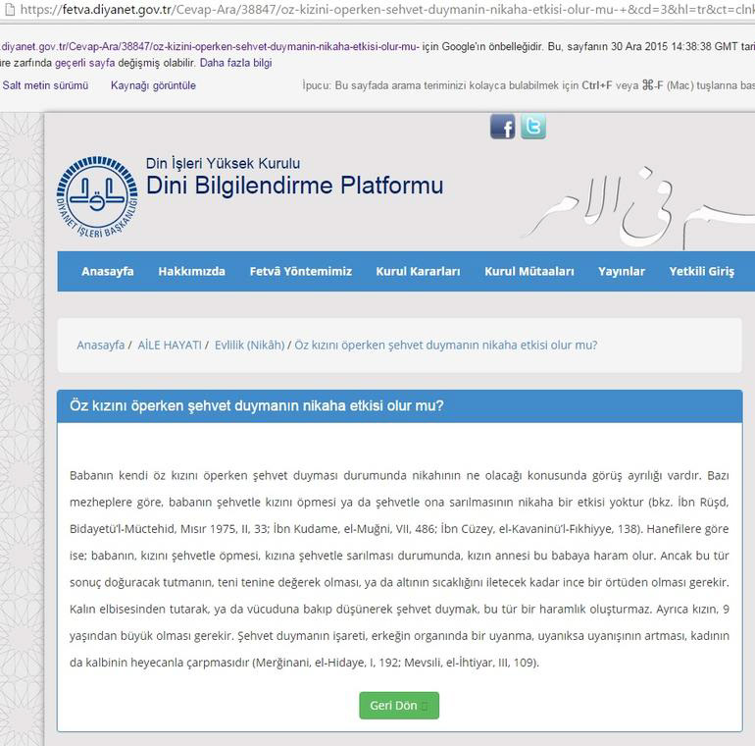Click the Yetkili Giriş menu item
Image resolution: width=755 pixels, height=746 pixels.
tap(701, 271)
